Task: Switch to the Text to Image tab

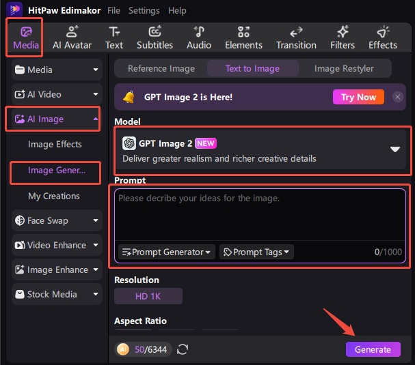Action: 252,68
